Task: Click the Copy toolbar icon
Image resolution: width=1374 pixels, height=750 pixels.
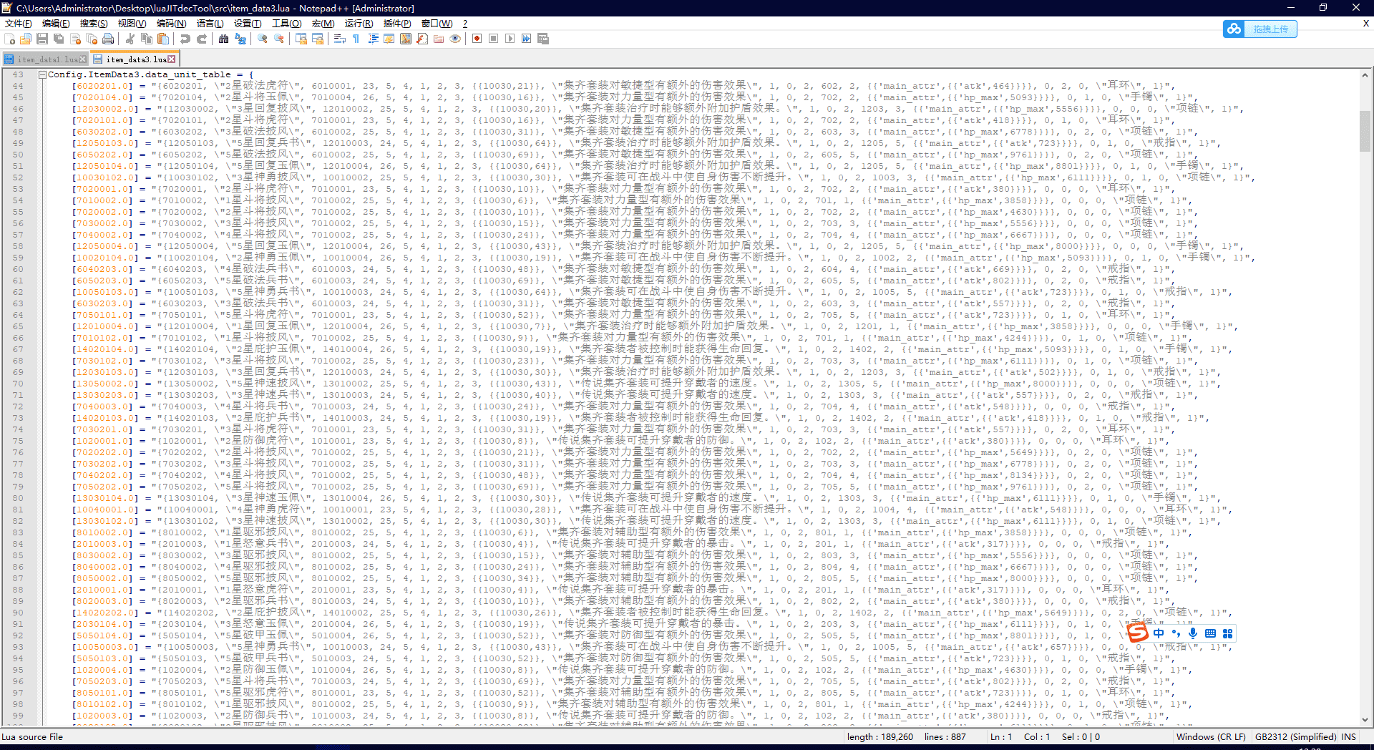Action: [x=147, y=39]
